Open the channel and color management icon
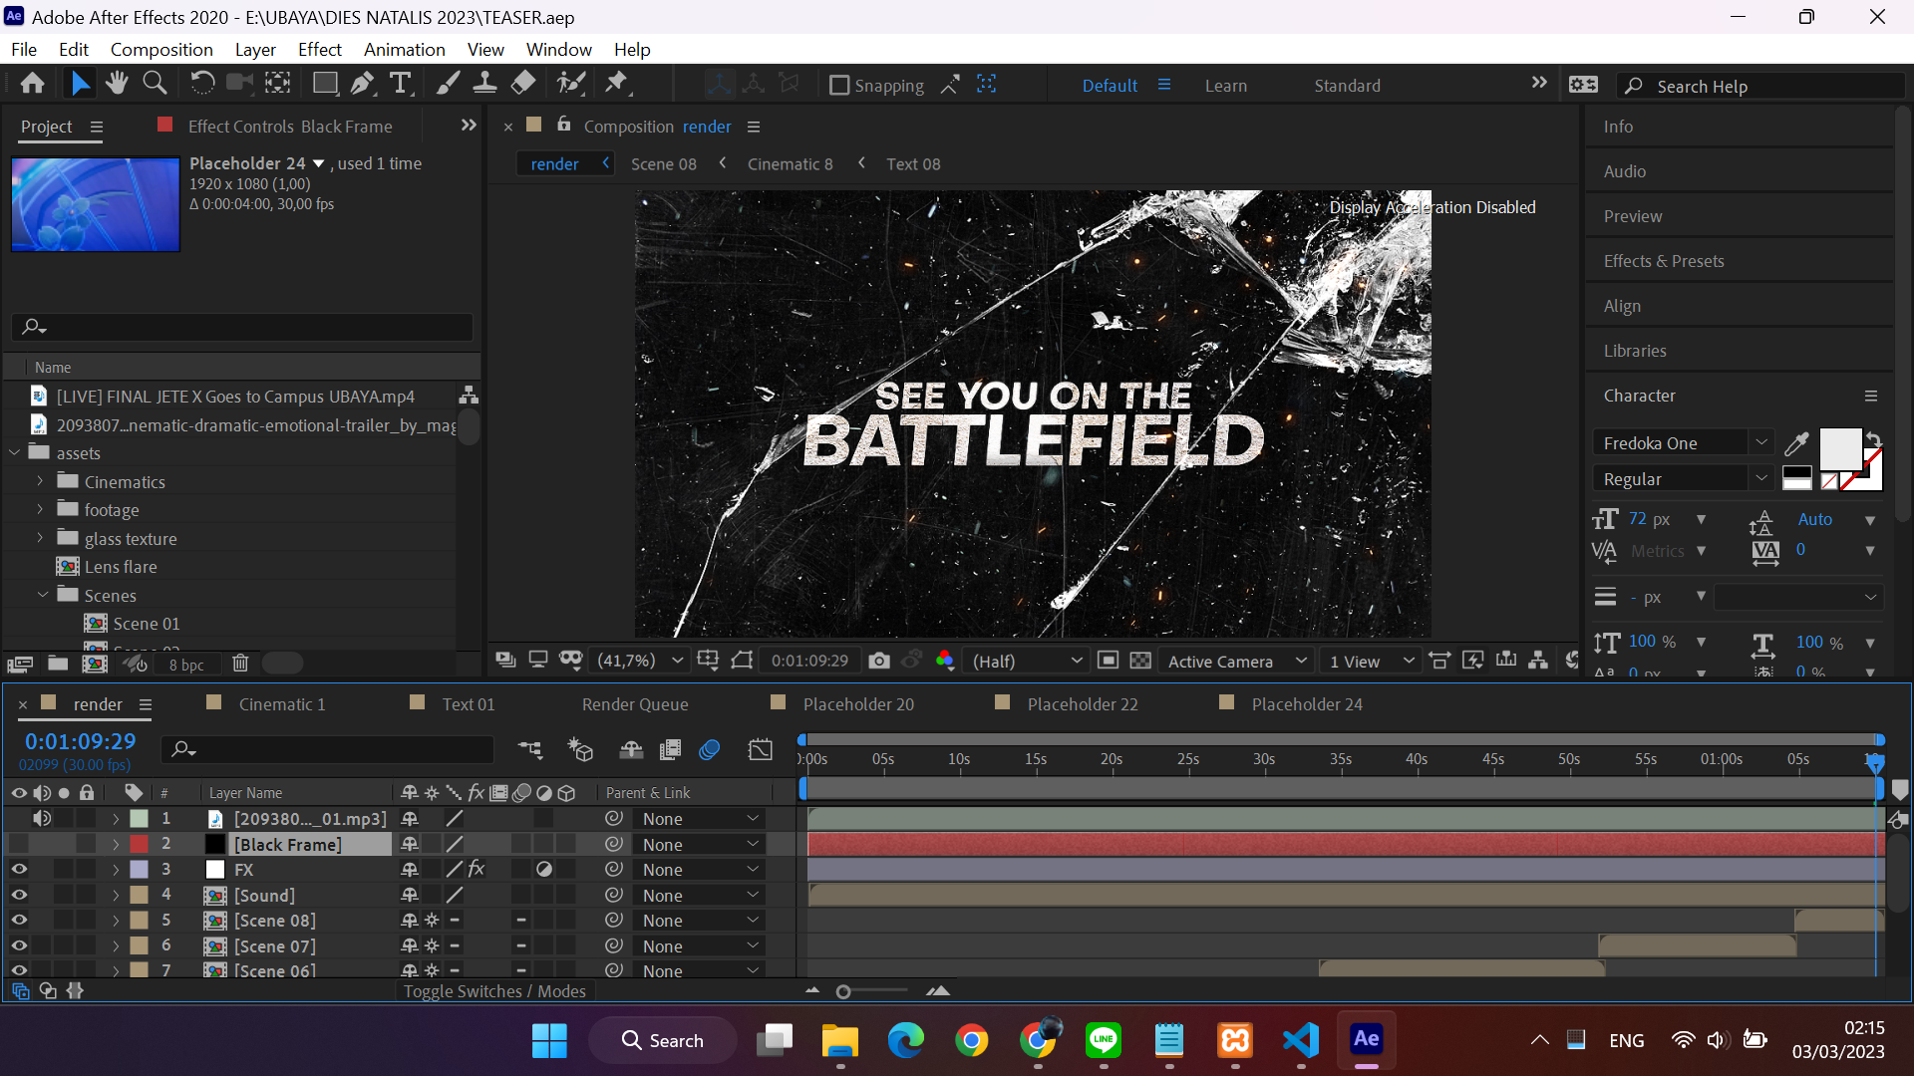 coord(944,661)
